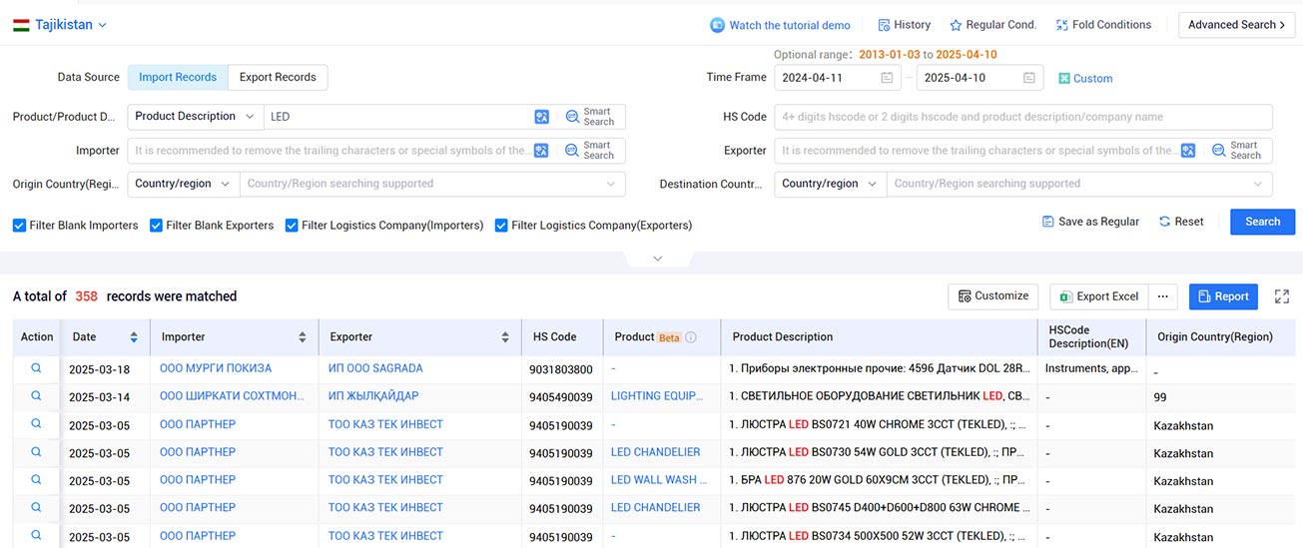This screenshot has width=1303, height=548.
Task: Open Regular Cond. saved conditions
Action: (x=993, y=25)
